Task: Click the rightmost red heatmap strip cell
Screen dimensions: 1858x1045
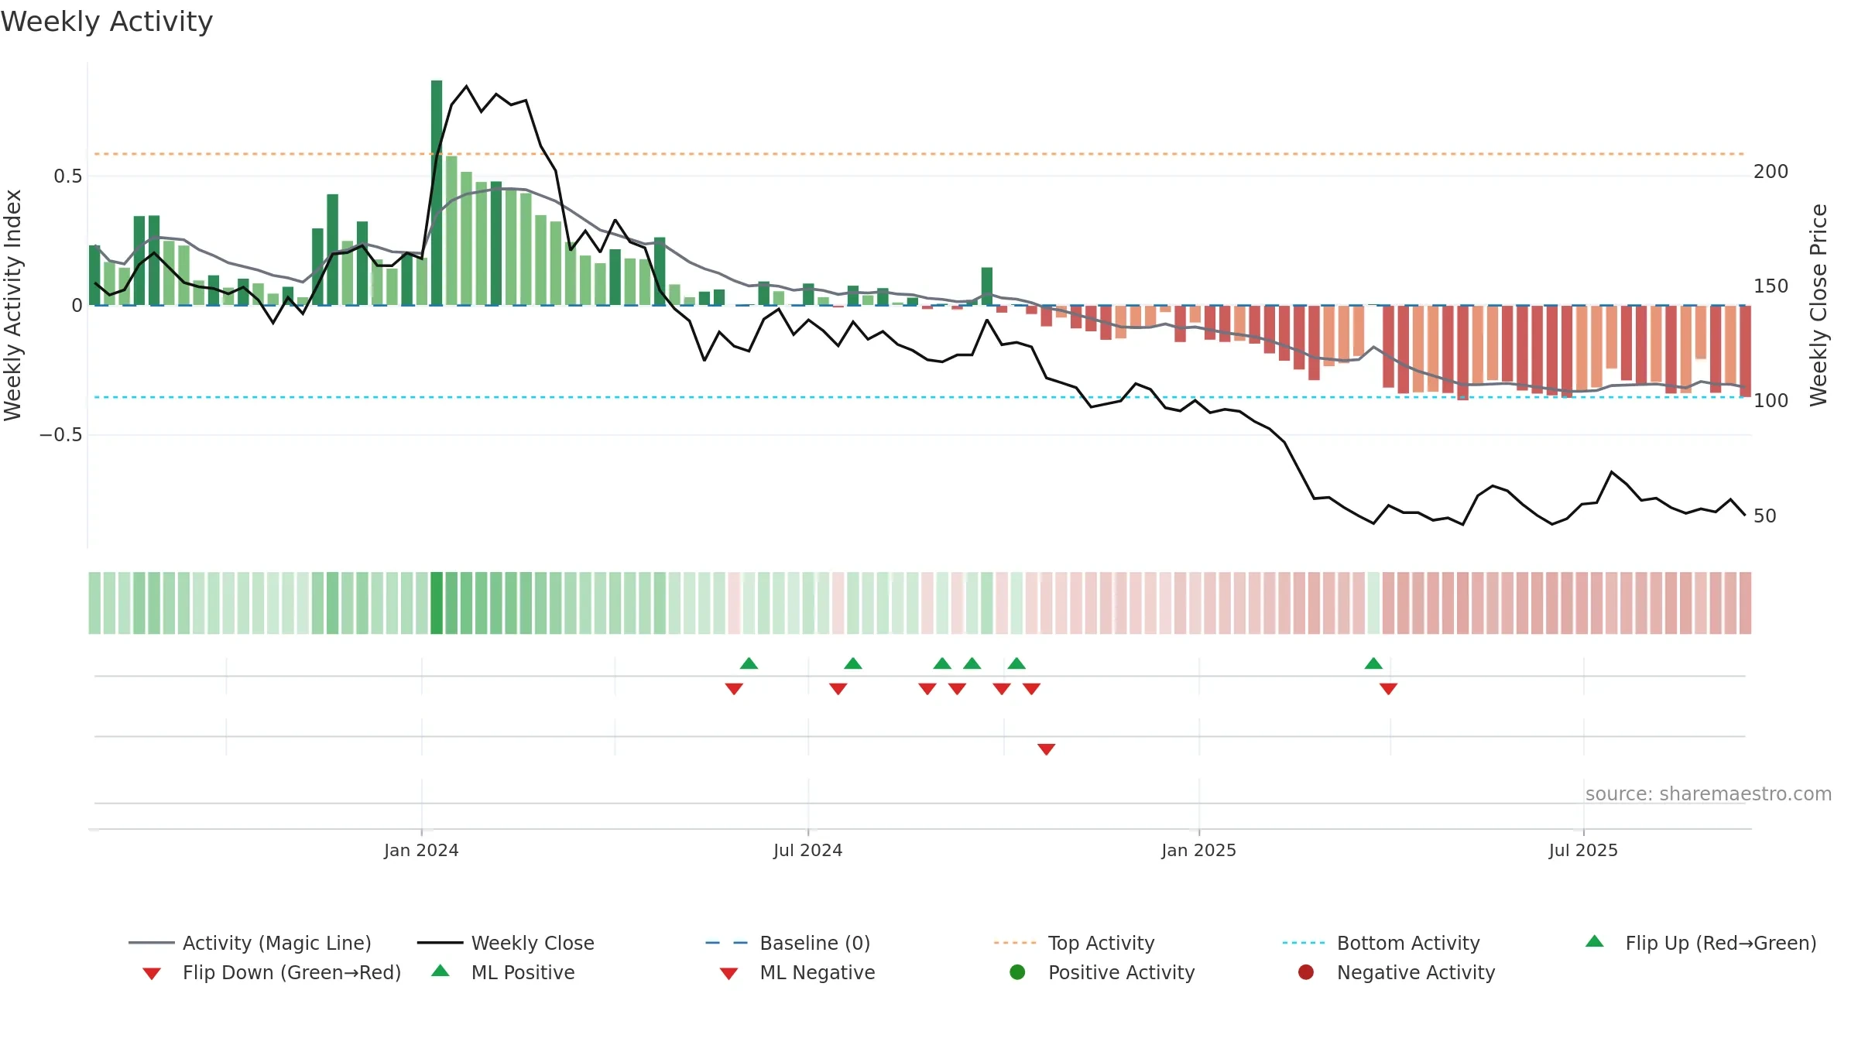Action: (x=1745, y=603)
